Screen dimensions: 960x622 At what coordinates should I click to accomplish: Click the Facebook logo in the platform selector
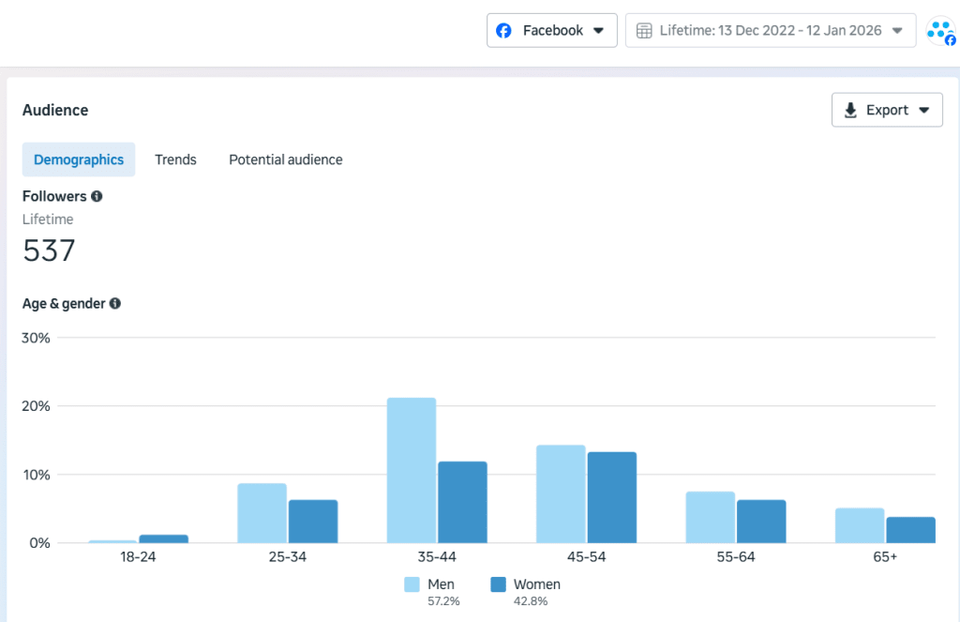pos(504,31)
